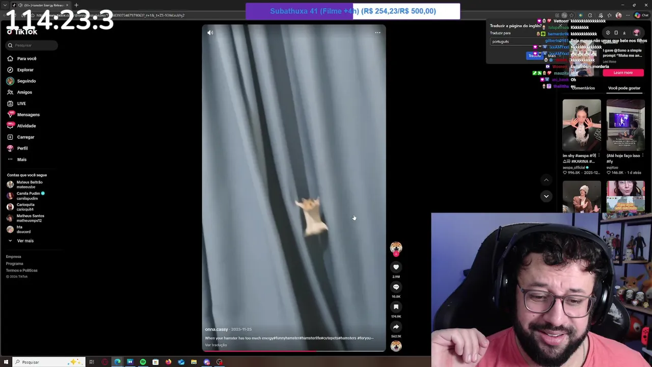Open followed account Camila Pudim
Viewport: 652px width, 367px height.
25,196
